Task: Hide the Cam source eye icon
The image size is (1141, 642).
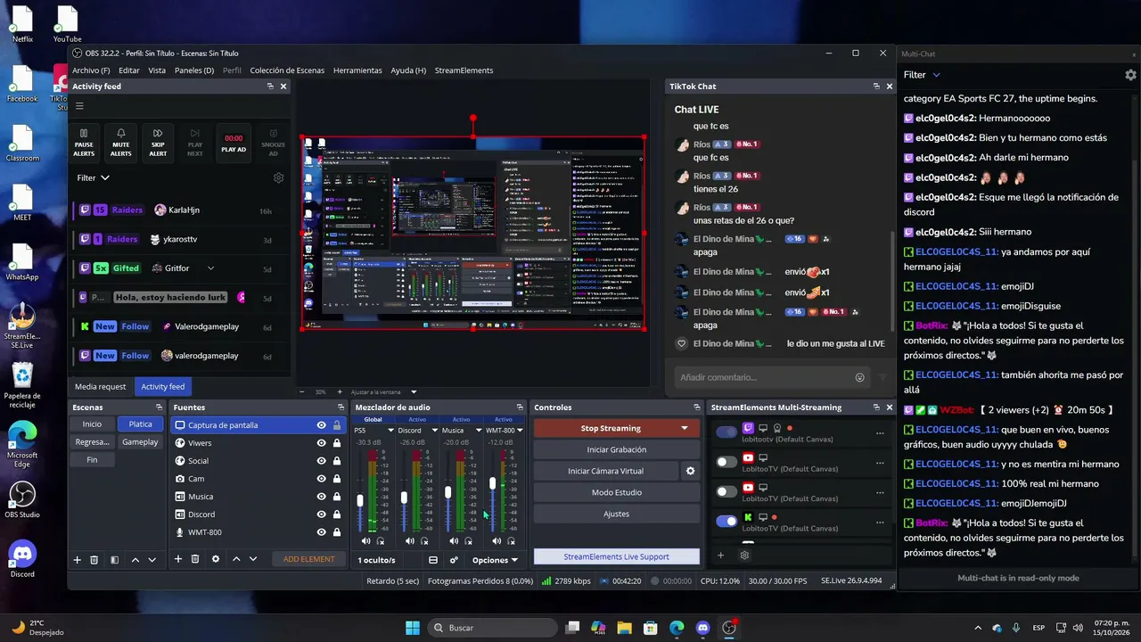Action: (x=321, y=479)
